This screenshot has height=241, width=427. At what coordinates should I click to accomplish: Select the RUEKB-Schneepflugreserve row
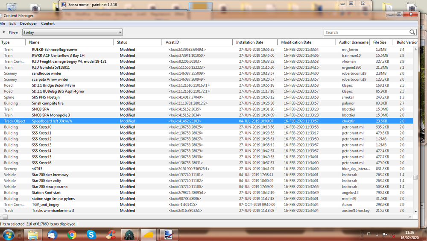click(x=206, y=49)
